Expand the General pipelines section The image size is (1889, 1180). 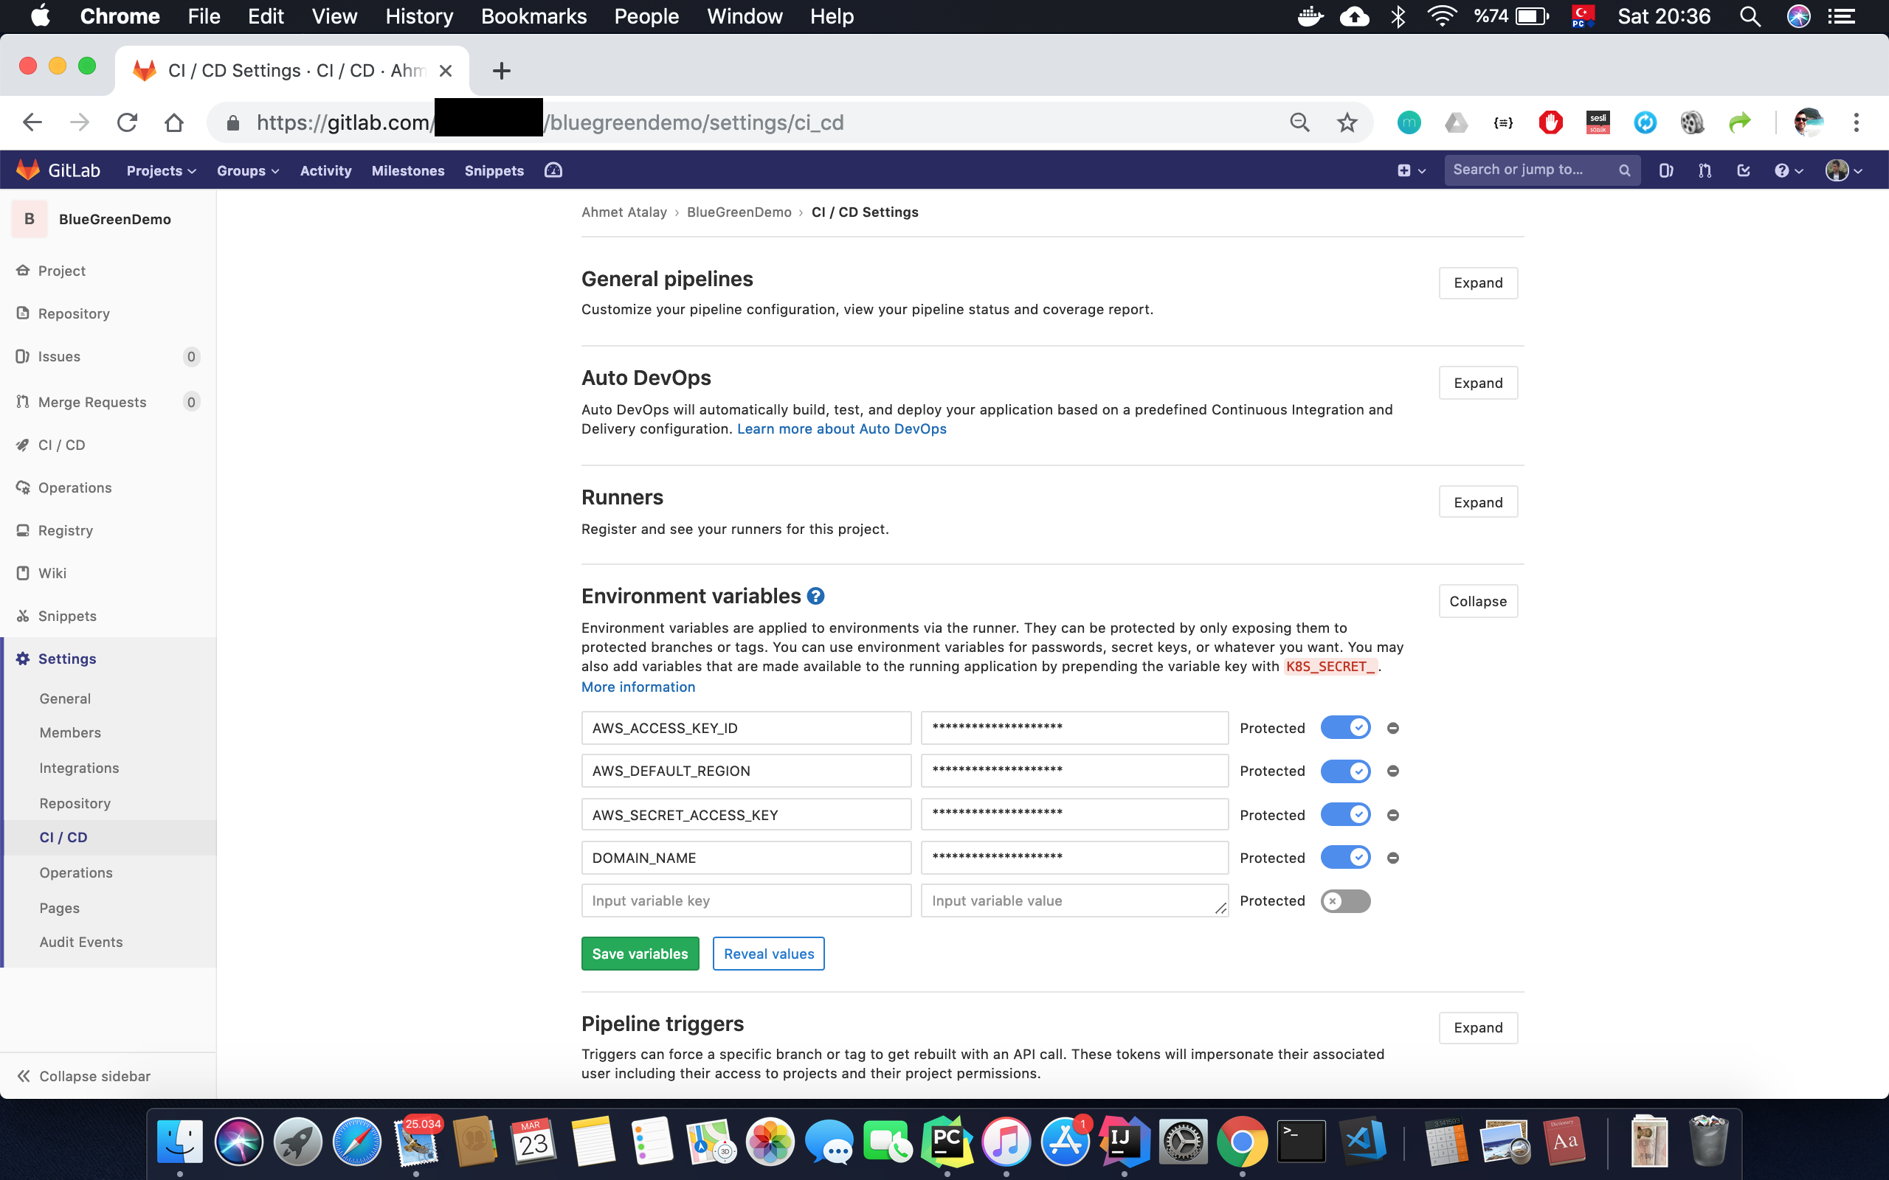pyautogui.click(x=1477, y=282)
